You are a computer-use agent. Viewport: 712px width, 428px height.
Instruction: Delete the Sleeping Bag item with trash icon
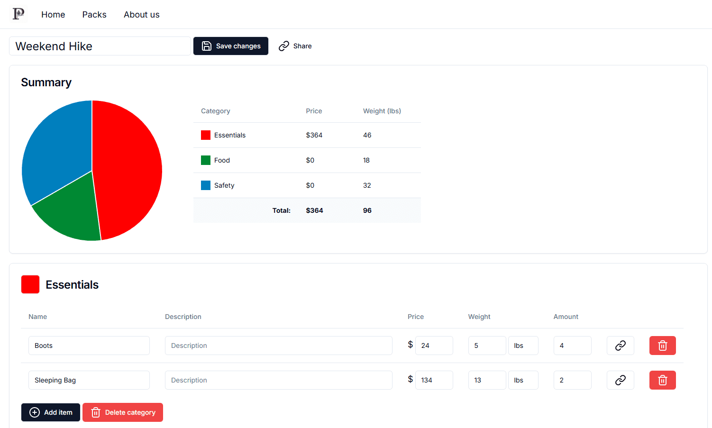click(662, 380)
